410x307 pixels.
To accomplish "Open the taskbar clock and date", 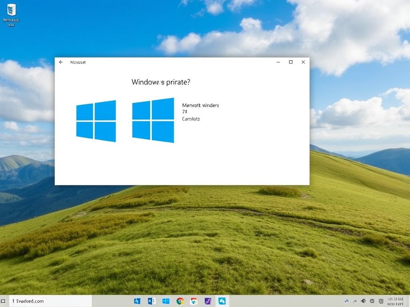I will (395, 301).
